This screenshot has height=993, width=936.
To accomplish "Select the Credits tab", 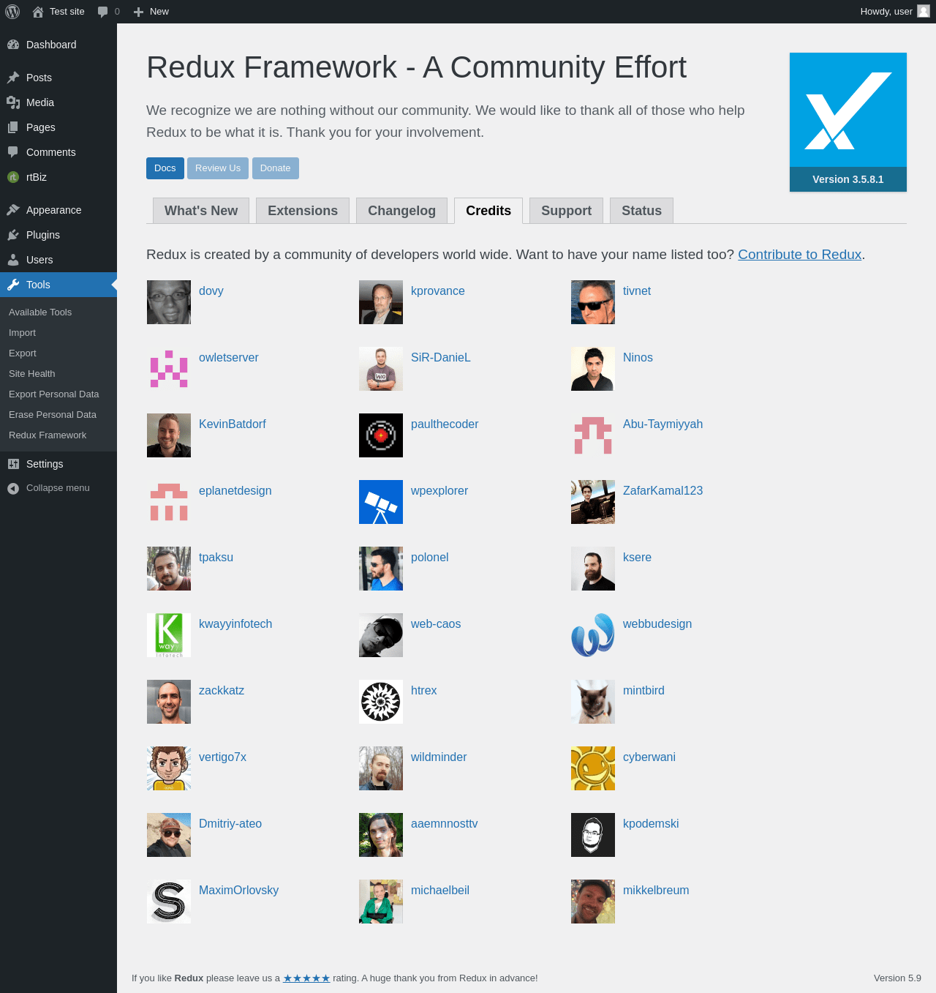I will point(488,211).
